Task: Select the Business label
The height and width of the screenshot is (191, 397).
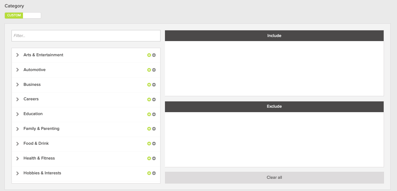Action: [32, 84]
